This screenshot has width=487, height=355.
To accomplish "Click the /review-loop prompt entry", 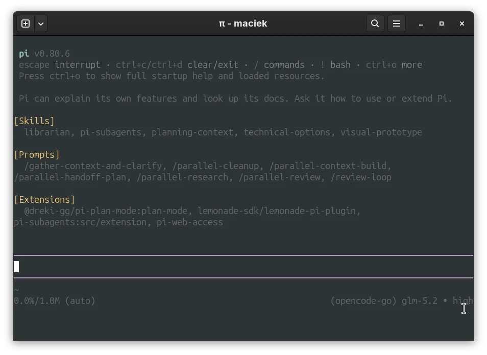I will point(361,177).
